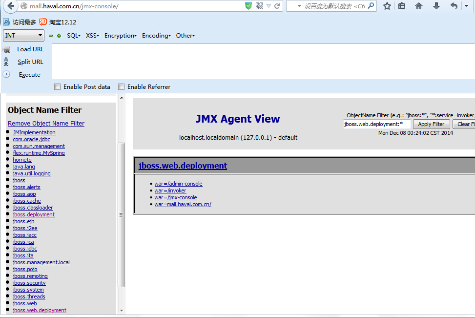Open the INT type dropdown

click(x=23, y=36)
